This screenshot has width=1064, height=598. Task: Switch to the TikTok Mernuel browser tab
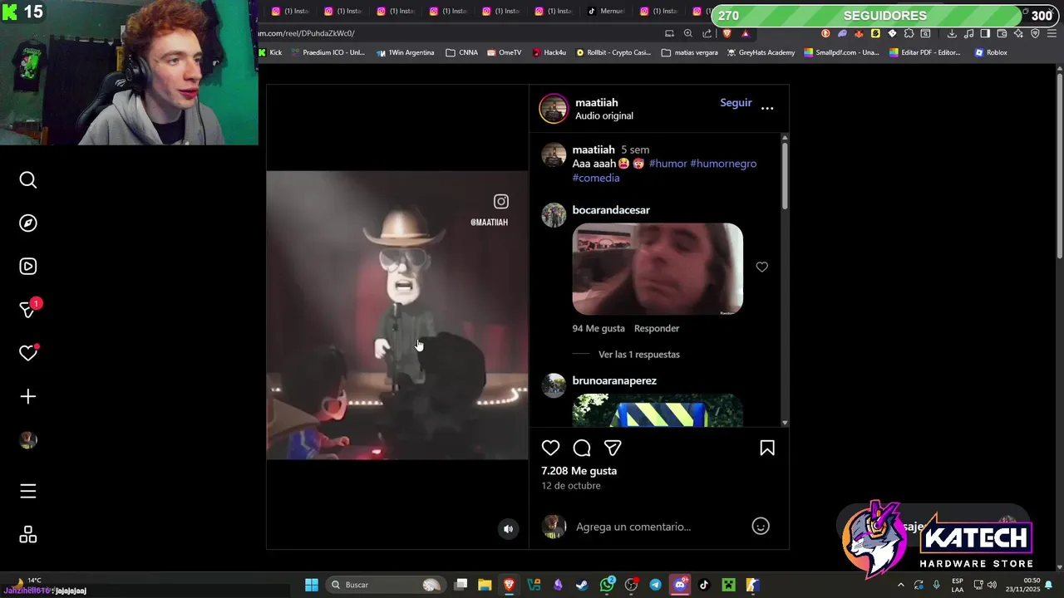click(x=611, y=11)
